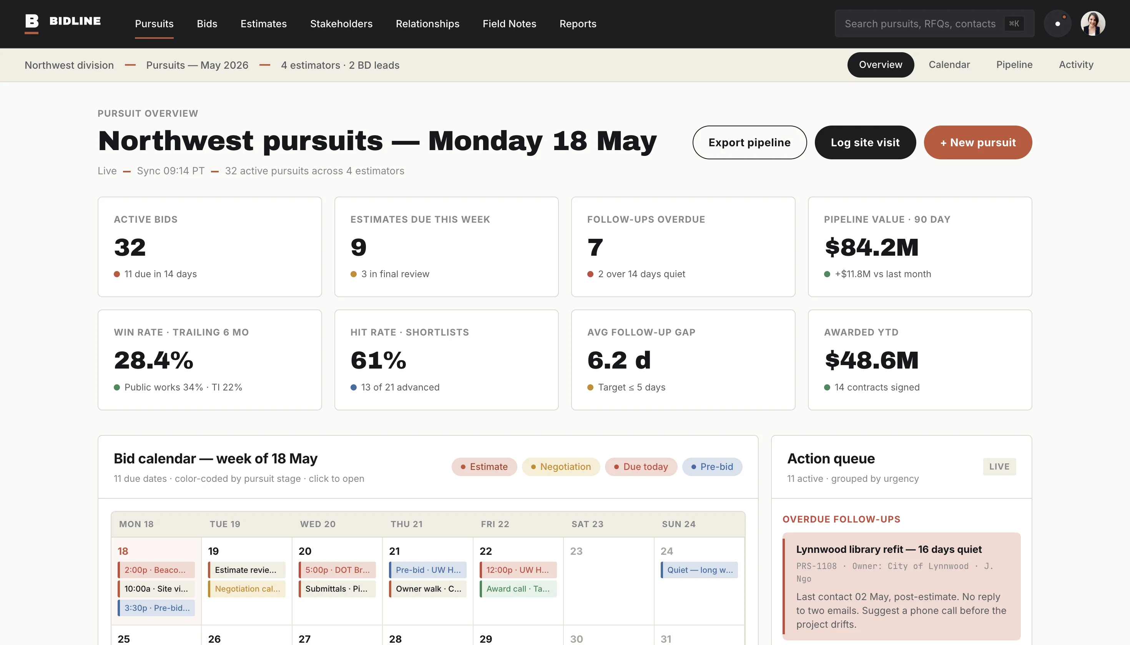Toggle the Estimate legend filter chip
The image size is (1130, 645).
(x=484, y=466)
